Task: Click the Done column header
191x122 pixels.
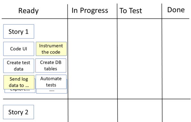Action: pos(176,10)
